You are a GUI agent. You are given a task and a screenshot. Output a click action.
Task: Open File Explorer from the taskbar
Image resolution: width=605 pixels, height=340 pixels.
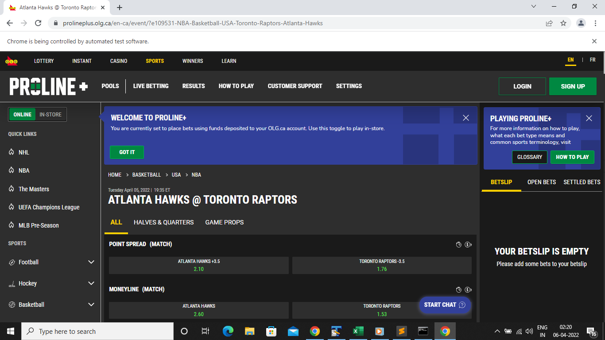coord(250,331)
